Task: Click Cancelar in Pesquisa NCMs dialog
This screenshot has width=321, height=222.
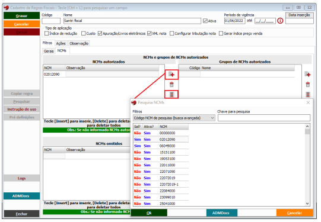Action: 294,213
